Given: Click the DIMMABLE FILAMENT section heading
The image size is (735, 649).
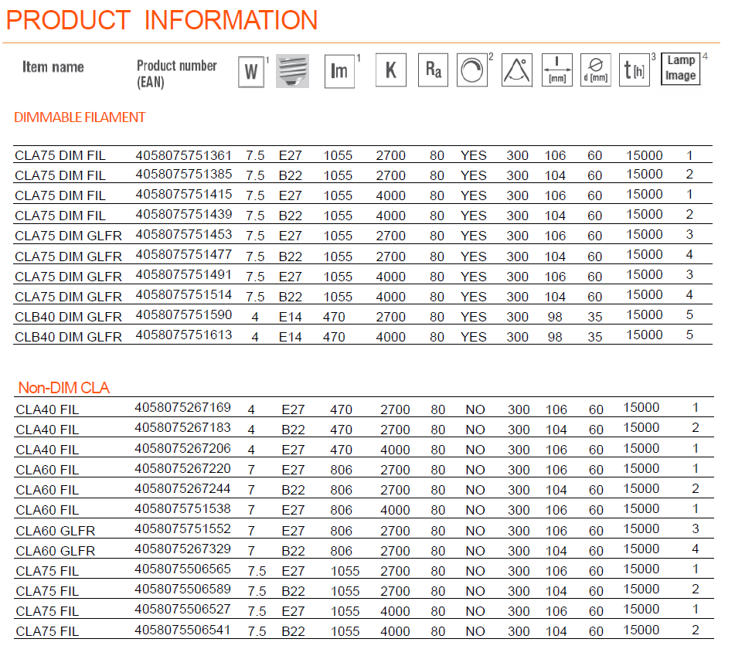Looking at the screenshot, I should (x=80, y=117).
